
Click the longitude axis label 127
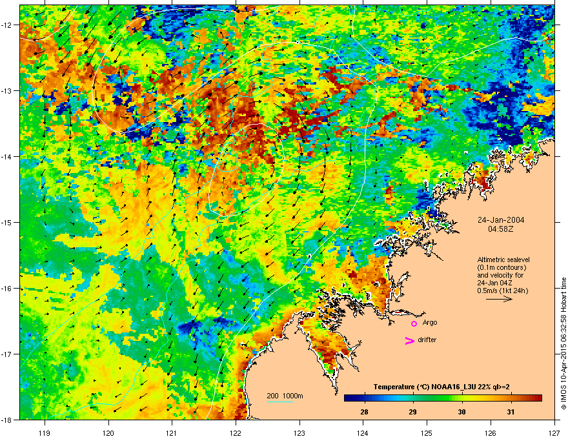point(554,433)
